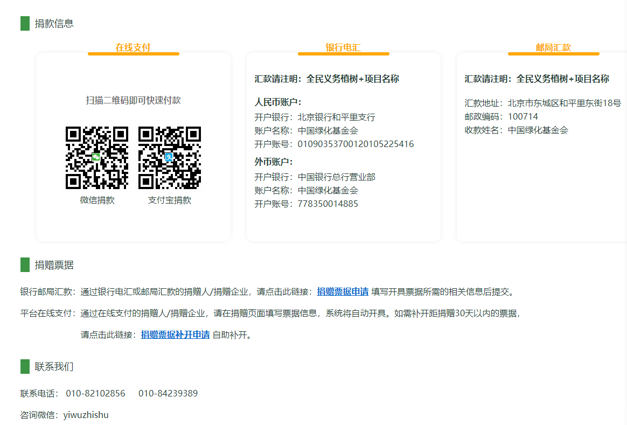Screen dimensions: 627x425
Task: Select the 邮局汇款 tab heading
Action: [x=553, y=47]
